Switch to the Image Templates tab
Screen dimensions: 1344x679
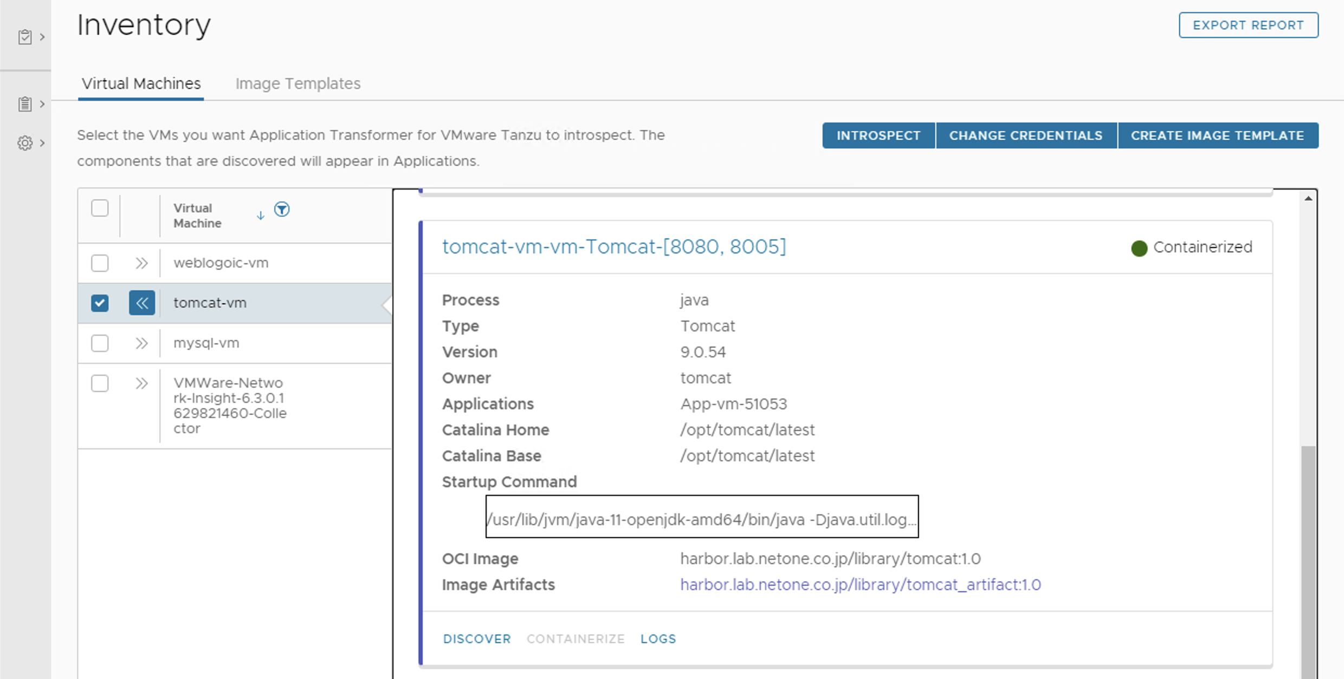pyautogui.click(x=298, y=83)
